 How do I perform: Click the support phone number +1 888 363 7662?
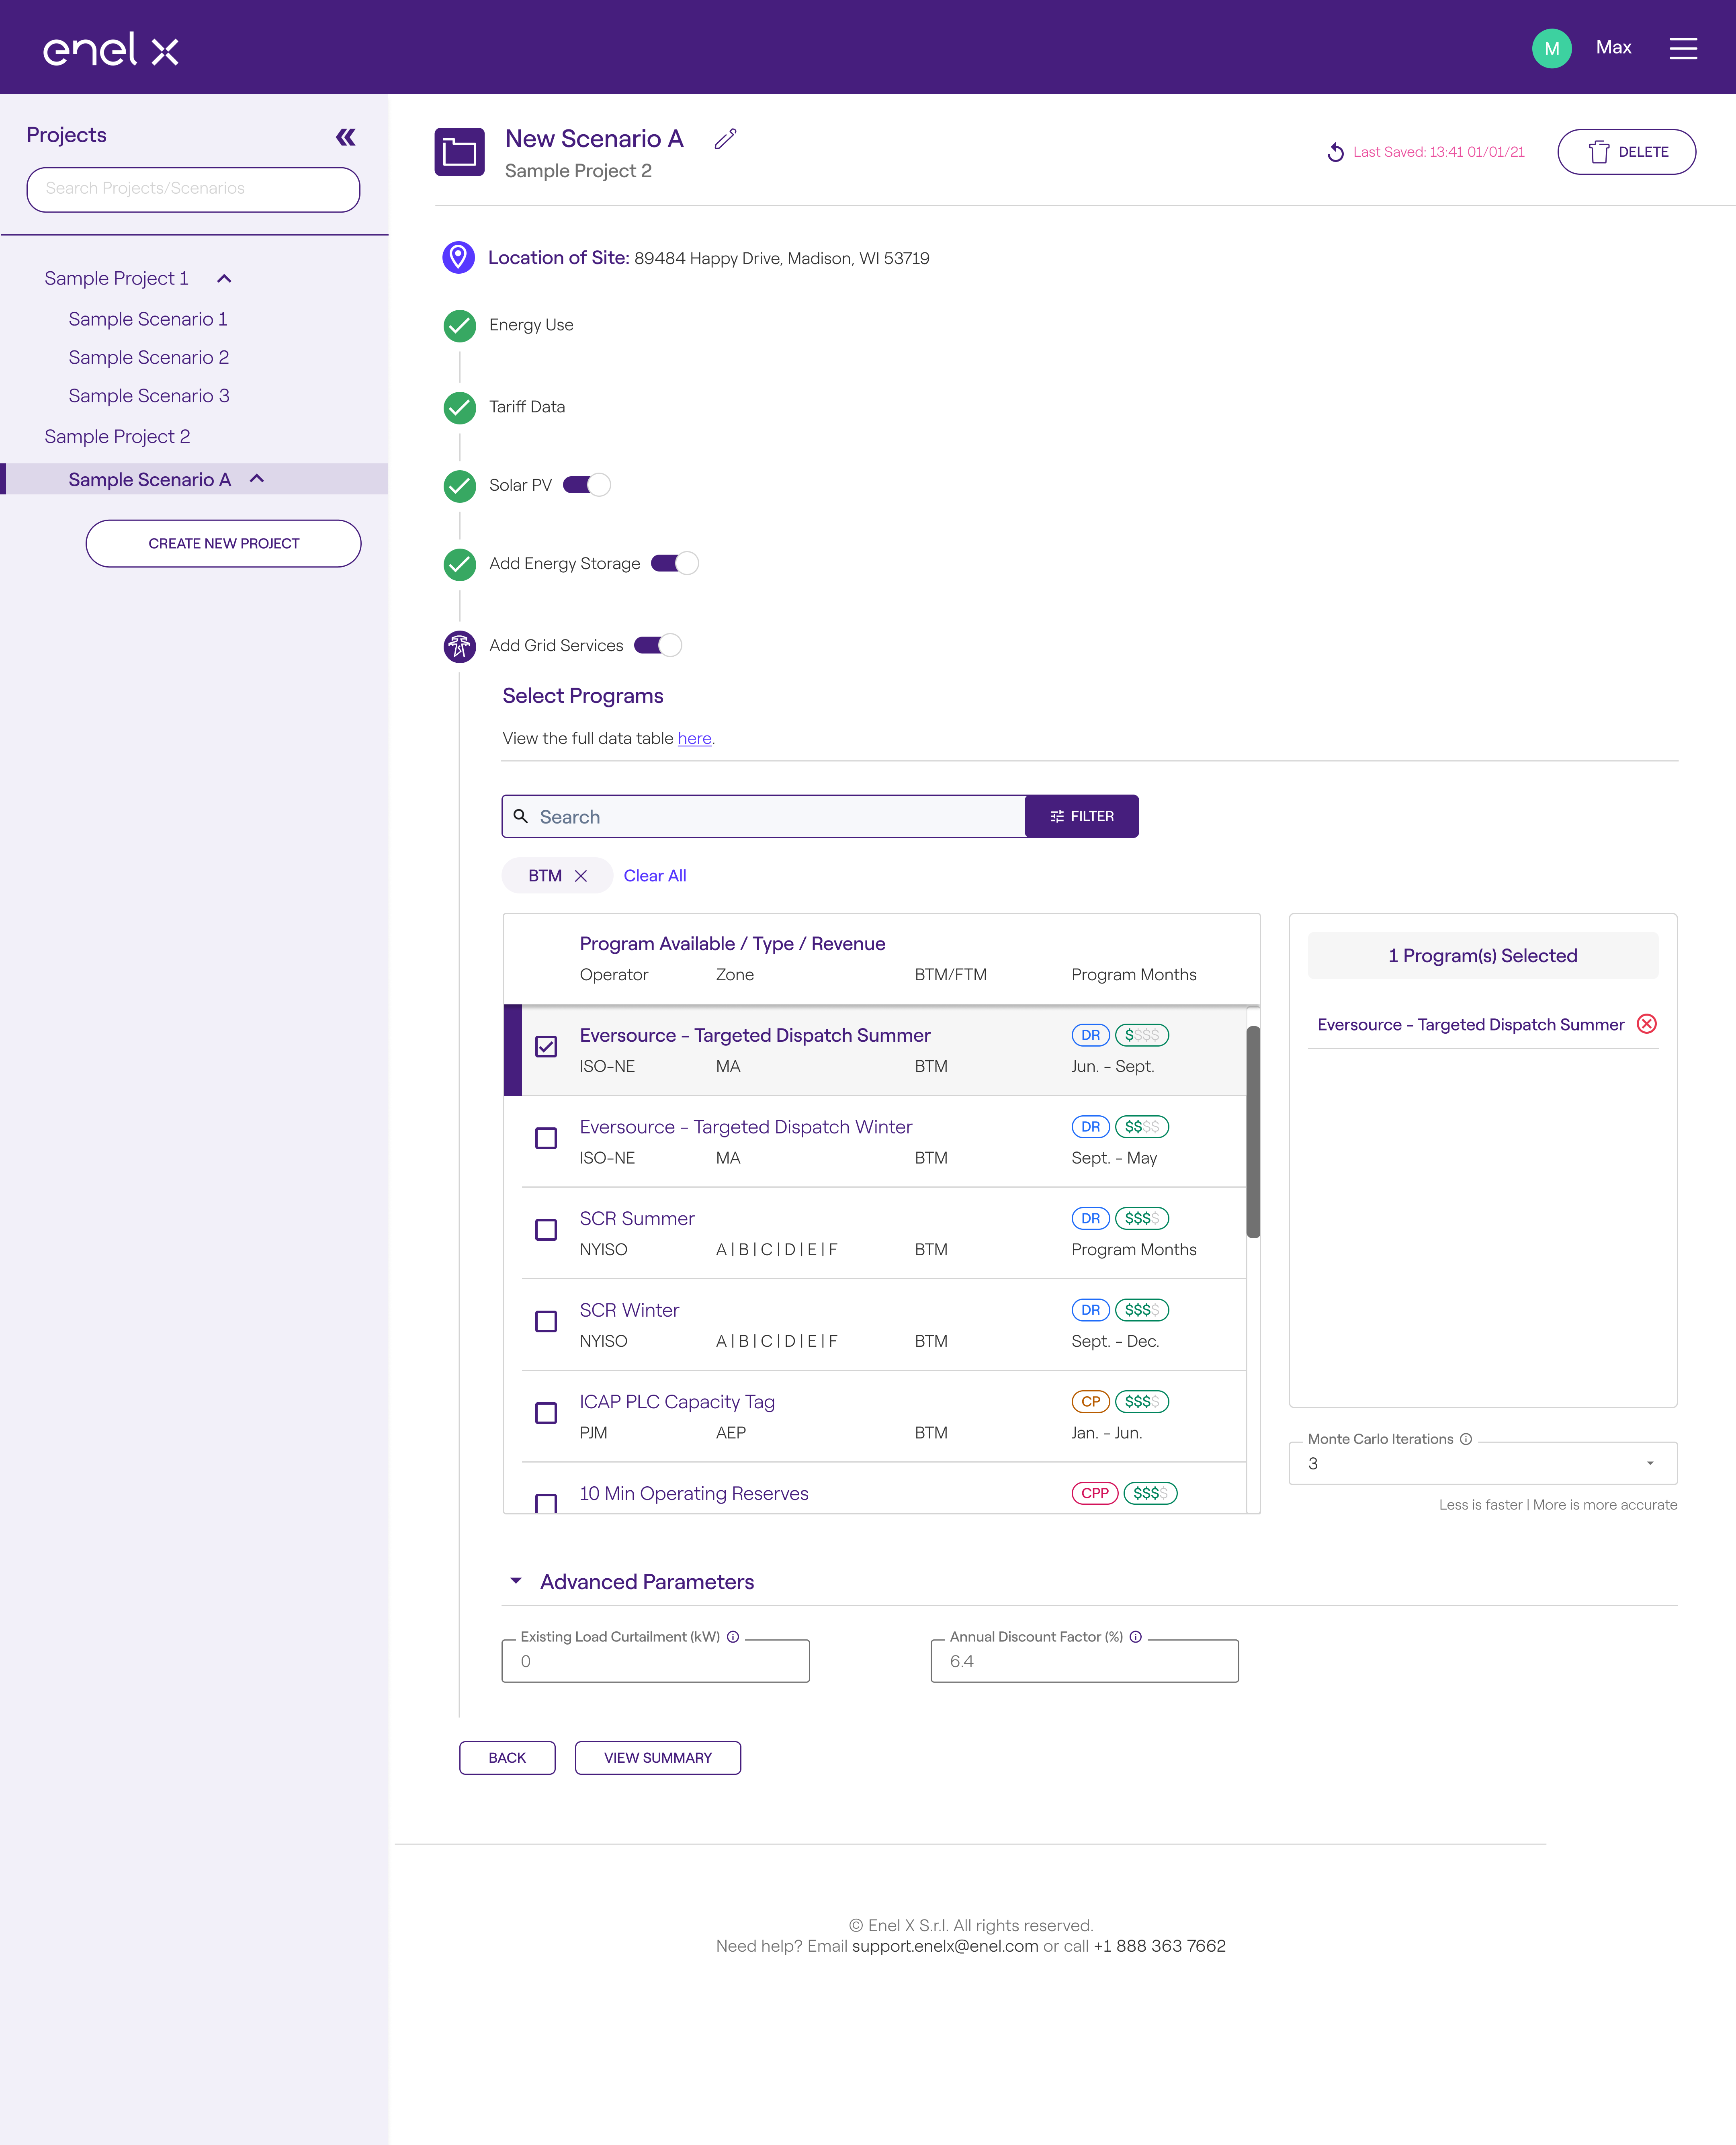coord(1159,1946)
